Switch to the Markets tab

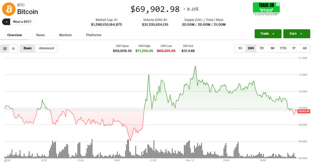pyautogui.click(x=65, y=35)
